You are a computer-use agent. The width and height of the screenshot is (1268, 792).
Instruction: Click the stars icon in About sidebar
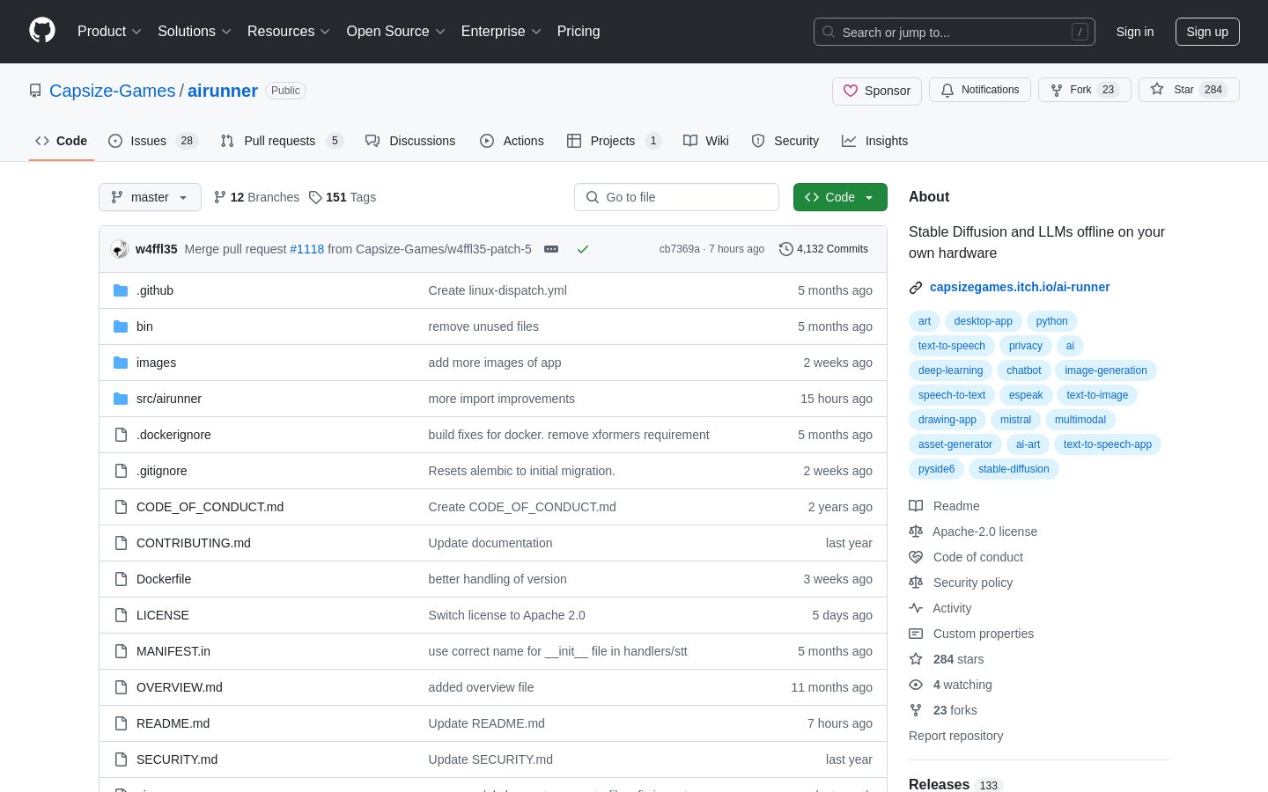(916, 659)
